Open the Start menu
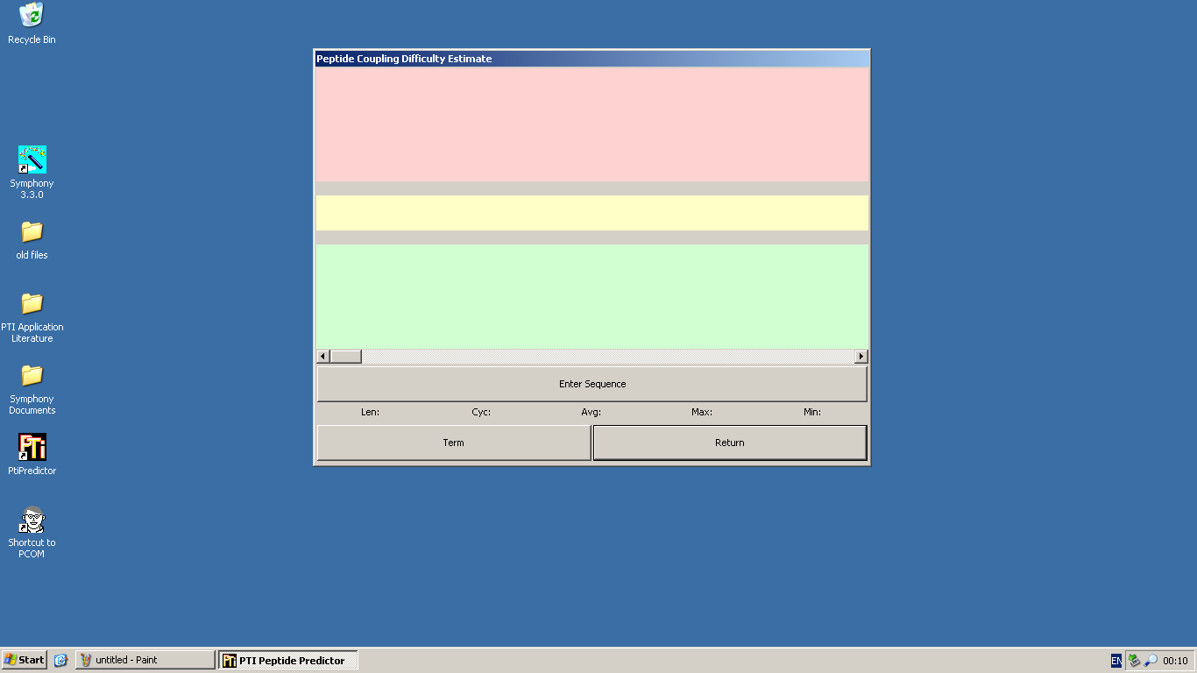Viewport: 1197px width, 673px height. click(24, 660)
